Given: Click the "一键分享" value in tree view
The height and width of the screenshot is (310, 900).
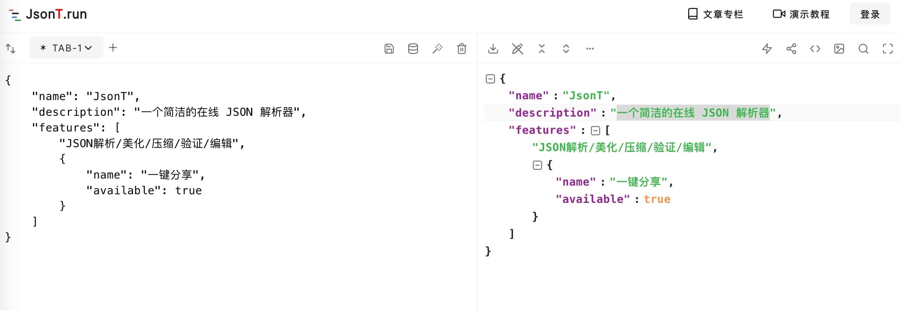Looking at the screenshot, I should (x=638, y=182).
